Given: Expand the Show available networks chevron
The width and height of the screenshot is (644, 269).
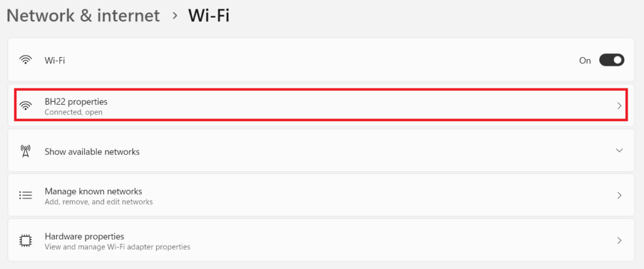Looking at the screenshot, I should click(x=619, y=150).
